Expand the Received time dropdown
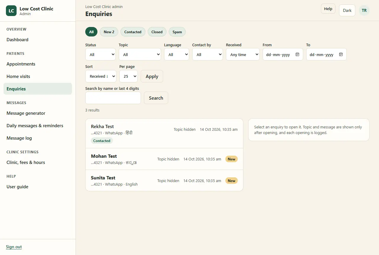379x255 pixels. 243,54
